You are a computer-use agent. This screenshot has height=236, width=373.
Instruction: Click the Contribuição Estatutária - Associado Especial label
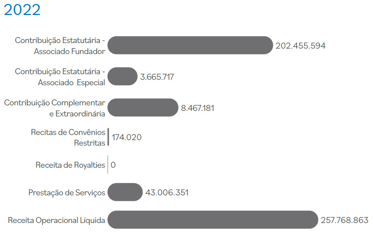60,77
